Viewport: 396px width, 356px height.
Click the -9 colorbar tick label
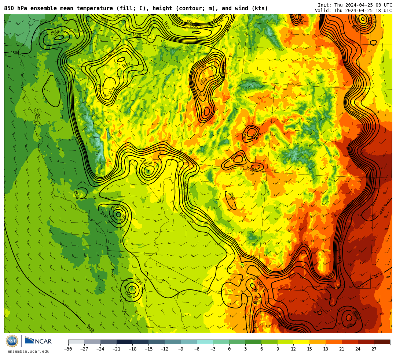pos(181,349)
